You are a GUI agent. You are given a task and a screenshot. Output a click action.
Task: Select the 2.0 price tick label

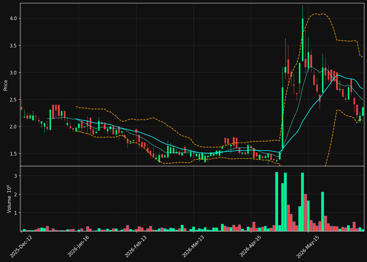click(x=14, y=127)
